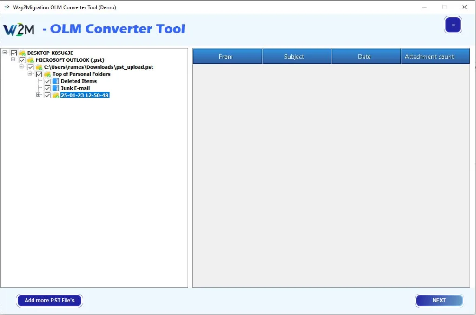The height and width of the screenshot is (315, 476).
Task: Click the Deleted Items blue folder icon
Action: click(x=56, y=81)
